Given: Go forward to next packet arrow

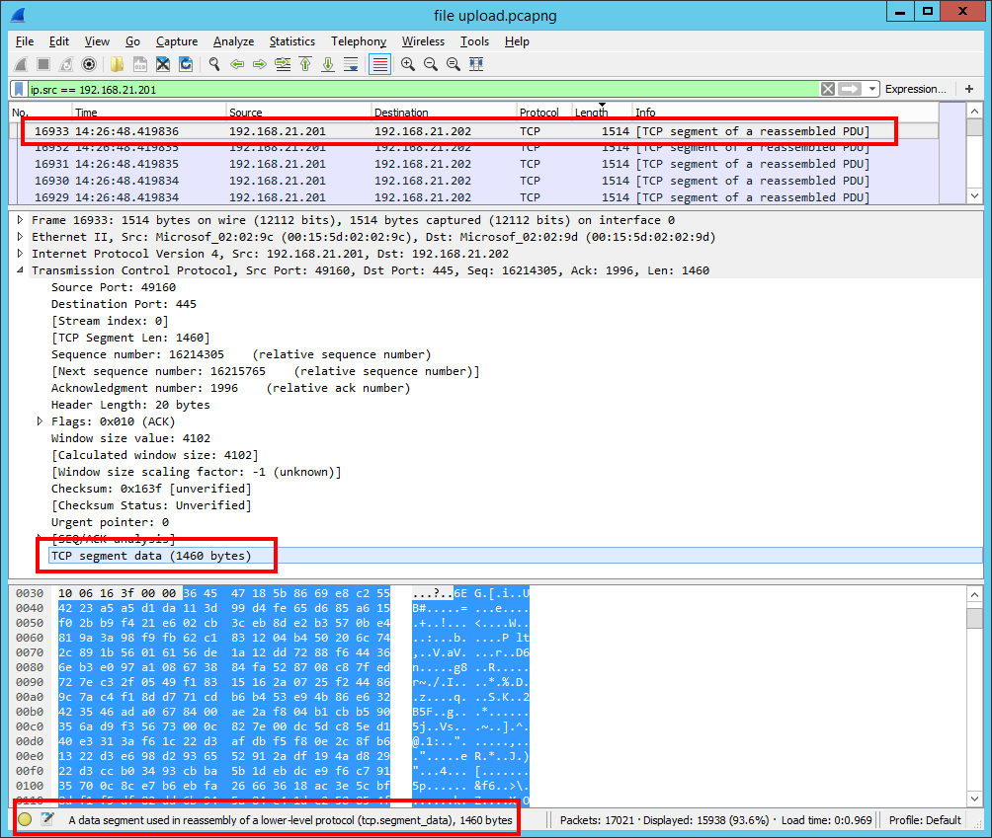Looking at the screenshot, I should click(x=260, y=64).
